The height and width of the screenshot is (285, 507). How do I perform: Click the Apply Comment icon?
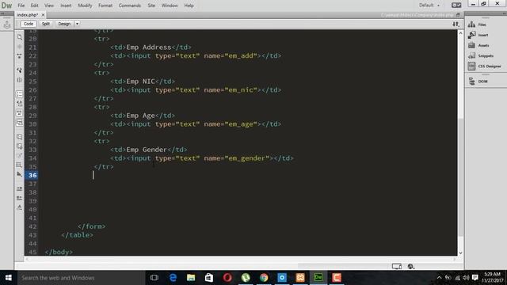tap(19, 137)
